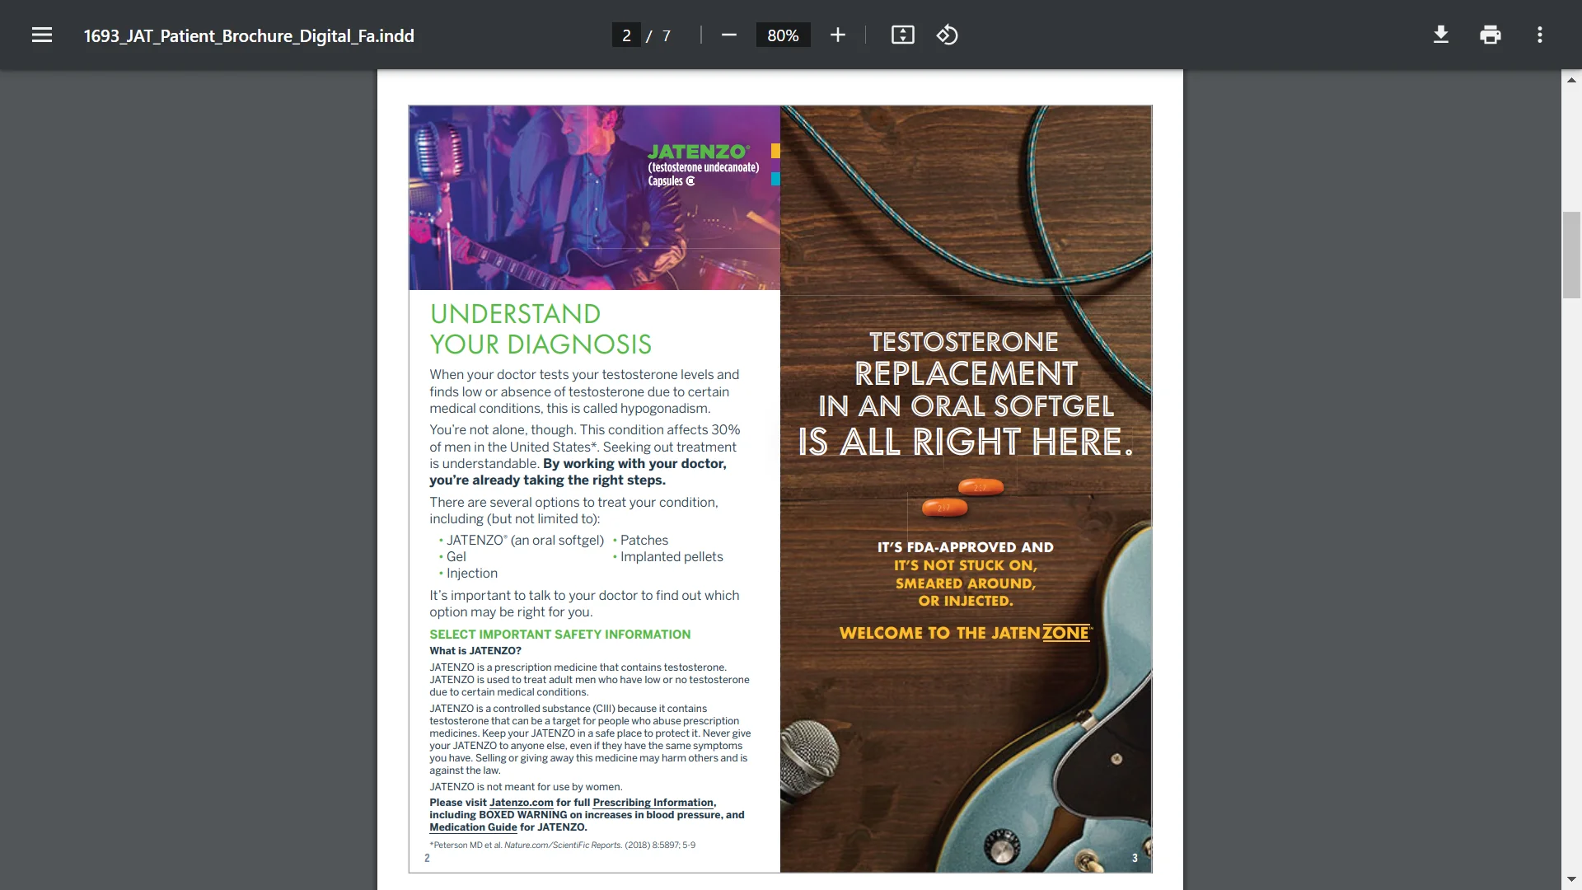Click the JATENZO logo in header image
Screen dimensions: 1582x890
pyautogui.click(x=703, y=165)
